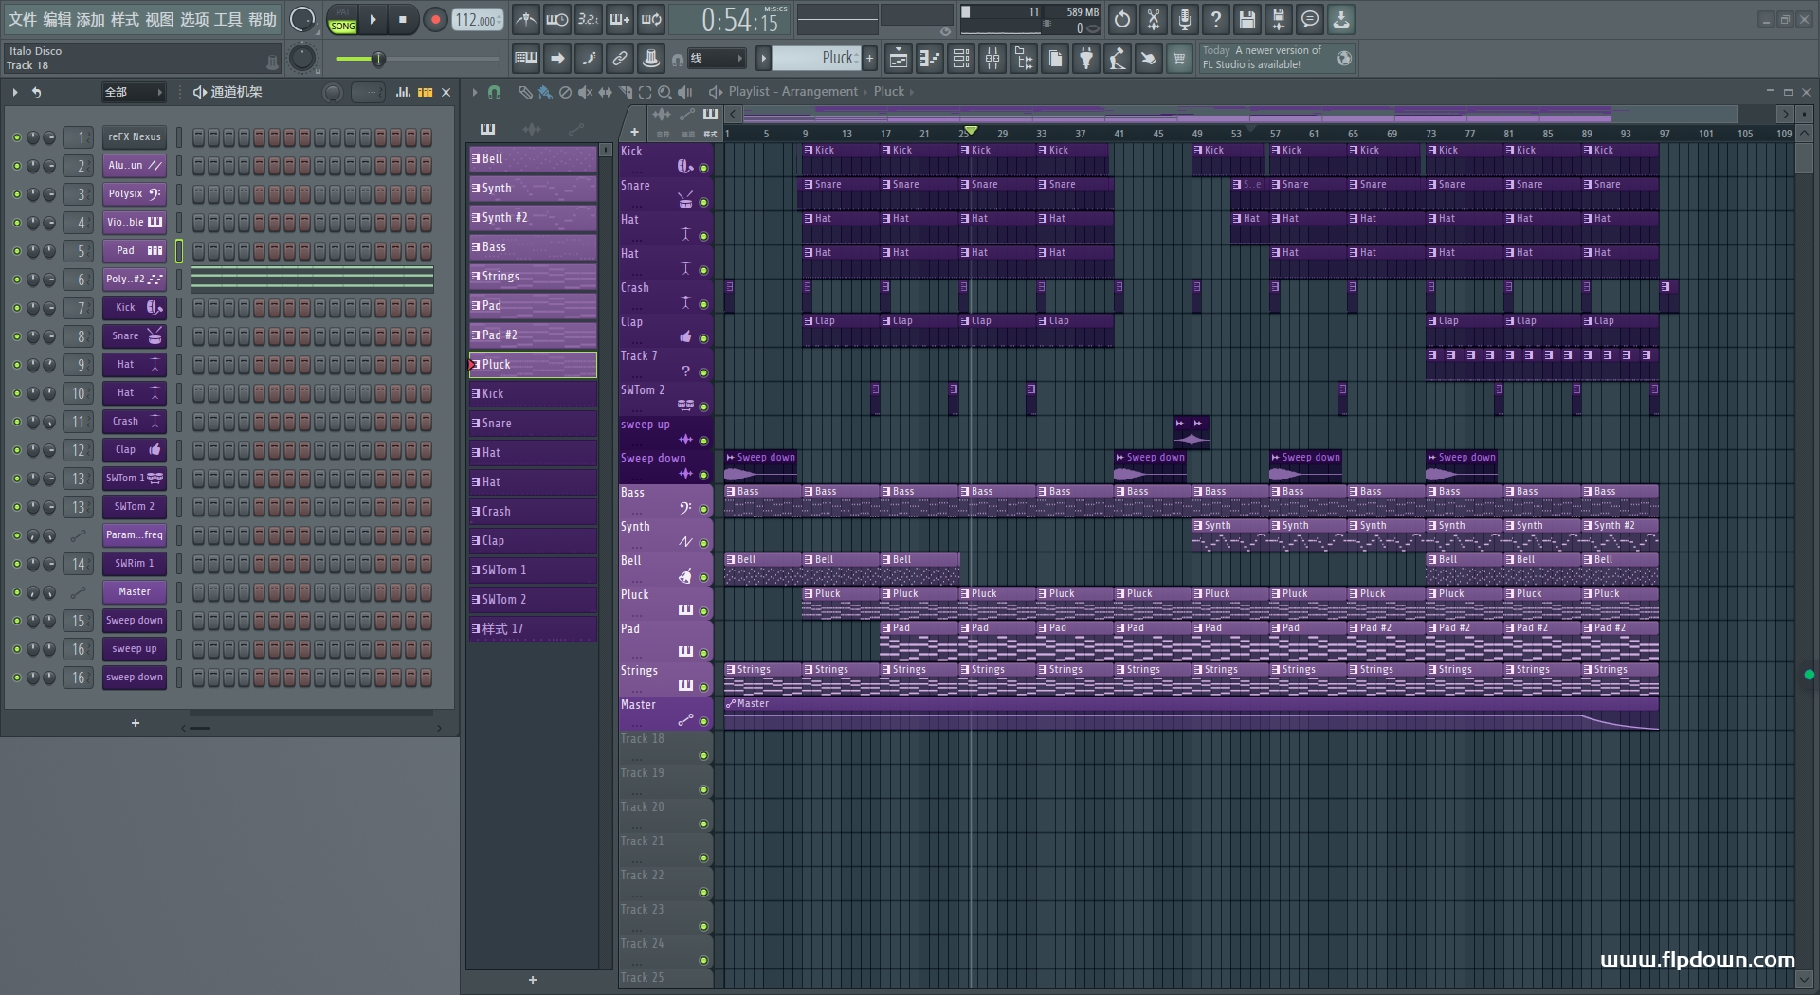Arm the record button
Screen dimensions: 1820x995
coord(435,19)
